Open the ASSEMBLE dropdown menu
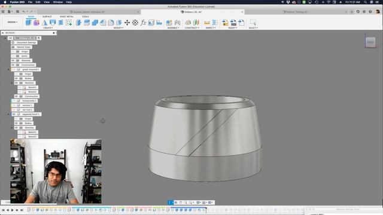The height and width of the screenshot is (215, 383). [173, 28]
